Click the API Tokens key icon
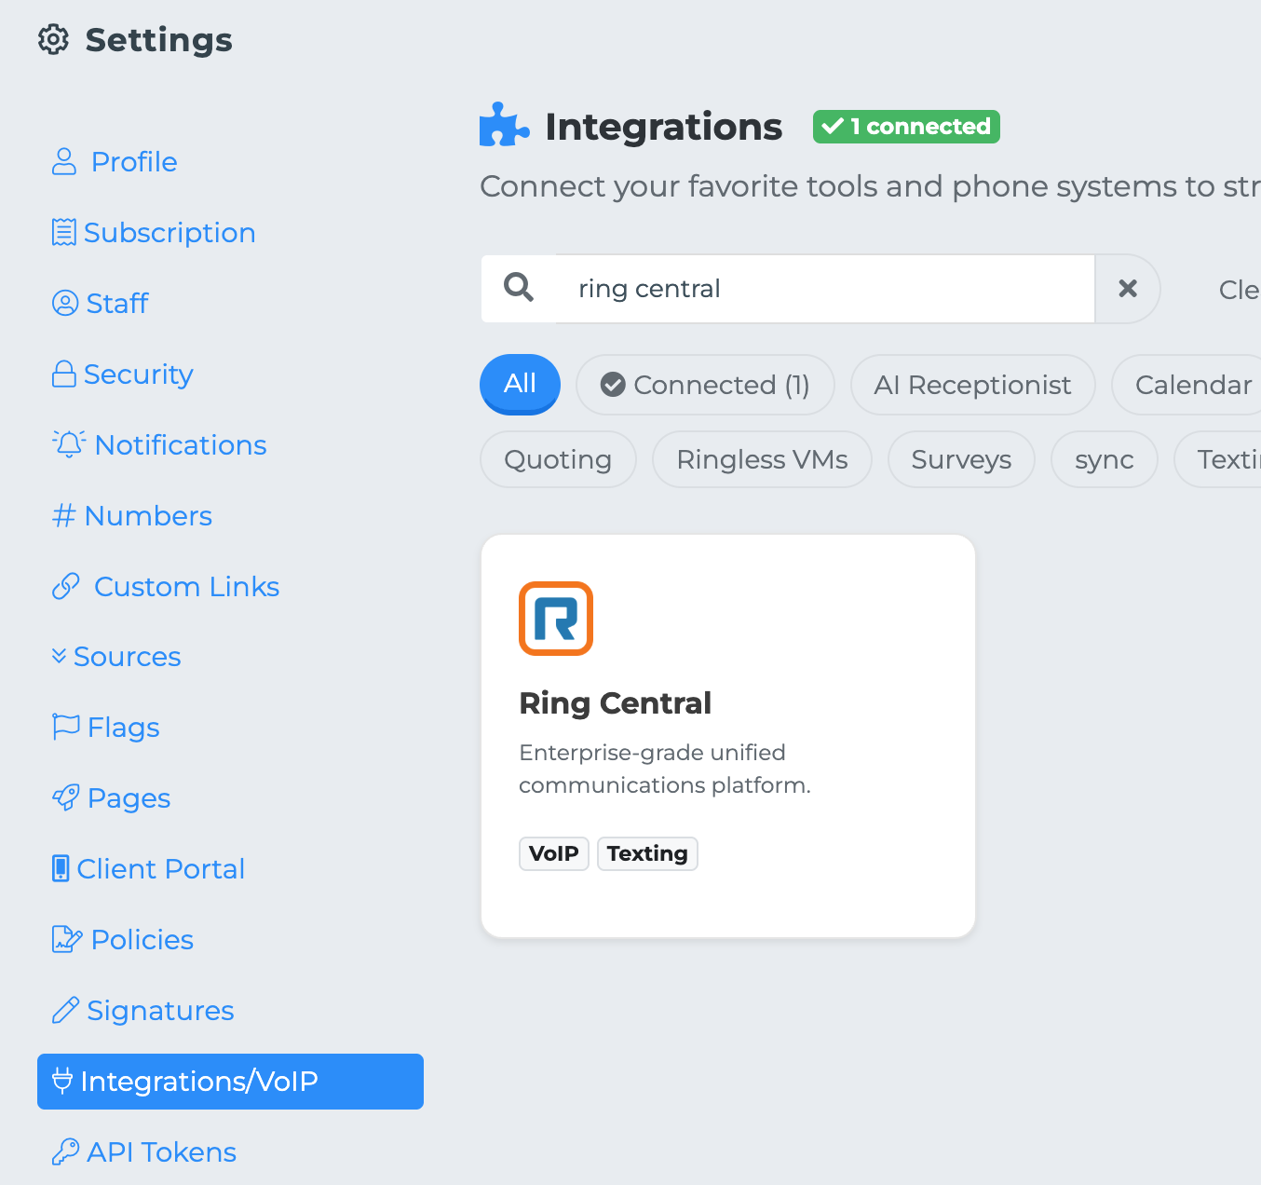1261x1185 pixels. coord(65,1151)
